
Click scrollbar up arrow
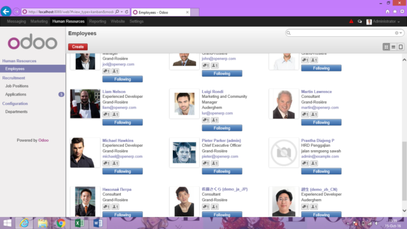click(404, 60)
